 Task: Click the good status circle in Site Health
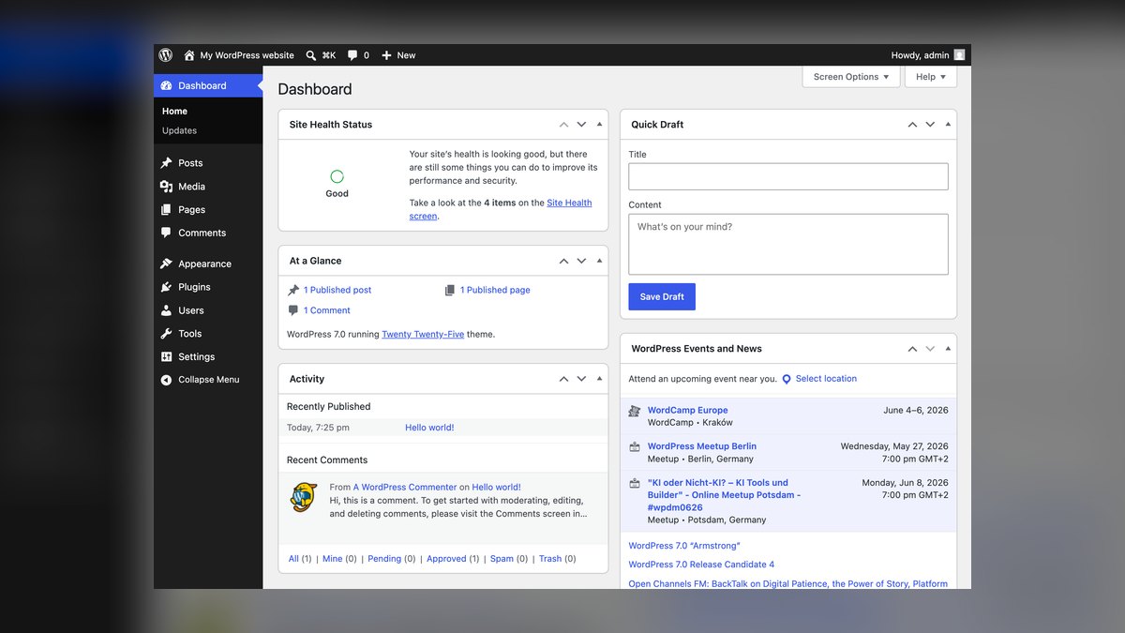[x=337, y=176]
